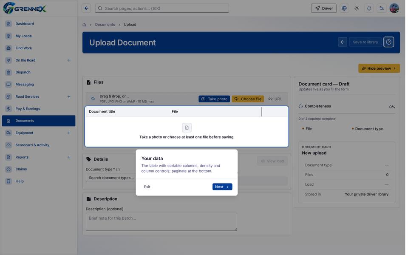Click the Find Work sidebar icon

tap(8, 48)
